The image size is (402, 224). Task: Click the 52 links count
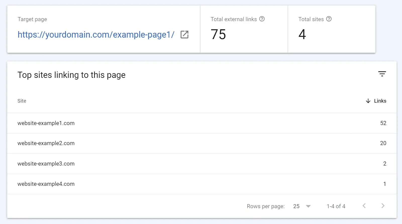[383, 123]
